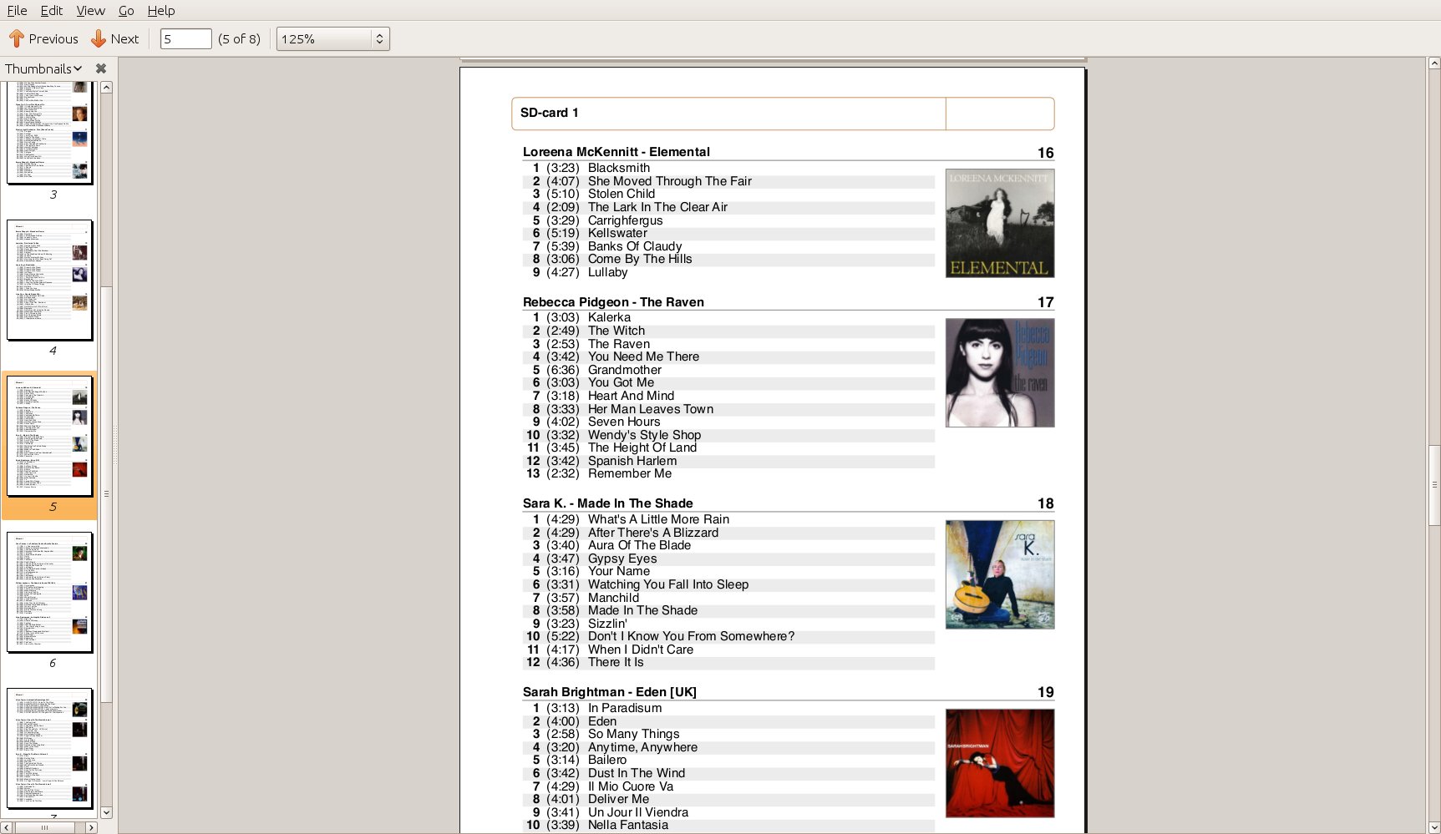Click track 'In Paradisum'
The height and width of the screenshot is (834, 1441).
pyautogui.click(x=625, y=708)
